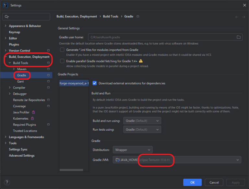Select Keymap in settings tree
The width and height of the screenshot is (249, 189).
[x=15, y=32]
